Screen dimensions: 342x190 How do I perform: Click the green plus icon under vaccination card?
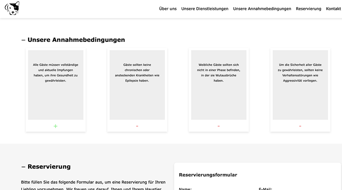[x=55, y=126]
